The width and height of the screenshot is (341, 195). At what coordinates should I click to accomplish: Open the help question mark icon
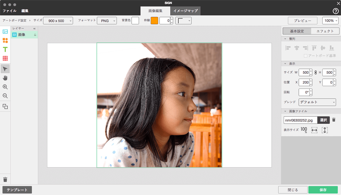[x=336, y=11]
